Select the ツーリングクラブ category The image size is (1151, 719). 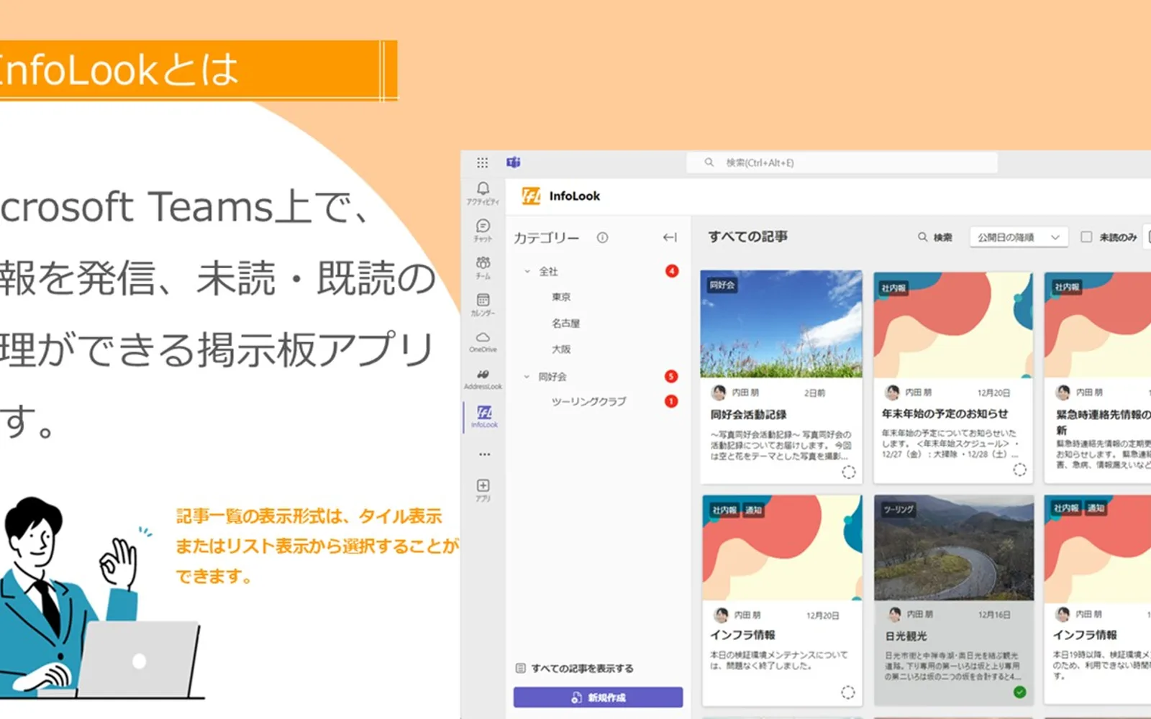click(x=588, y=401)
